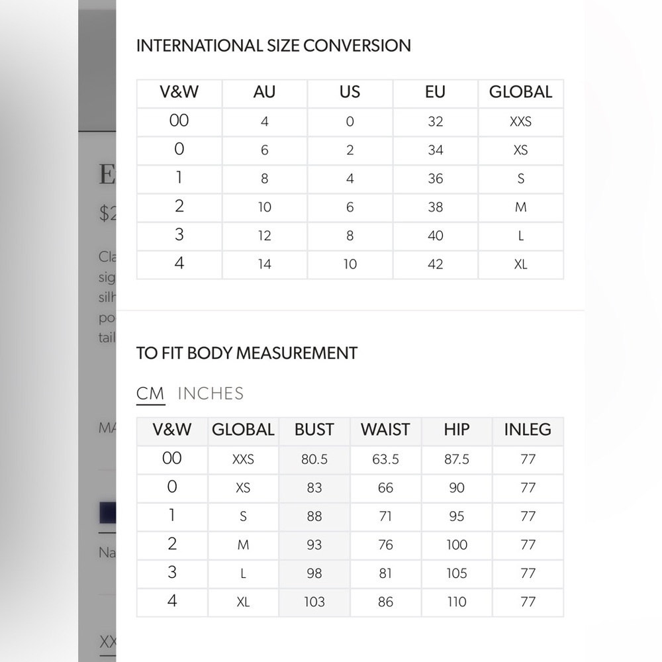Click the US column header
Viewport: 662px width, 662px height.
click(x=350, y=92)
